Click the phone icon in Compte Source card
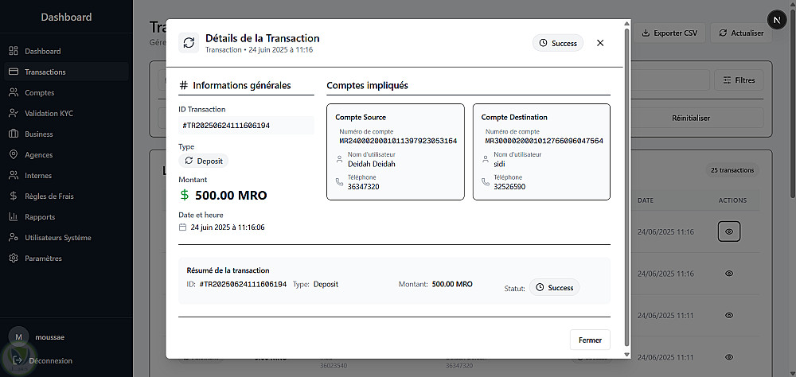The height and width of the screenshot is (377, 796). click(340, 181)
